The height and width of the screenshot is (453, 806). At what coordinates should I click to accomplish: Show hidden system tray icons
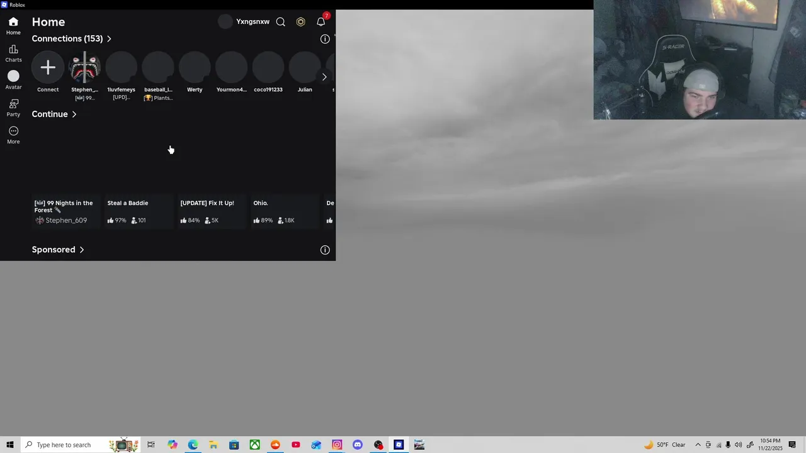point(698,445)
